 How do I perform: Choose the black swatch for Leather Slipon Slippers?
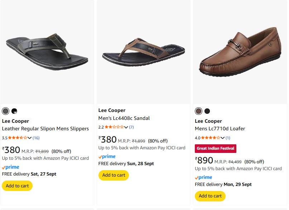[x=14, y=111]
